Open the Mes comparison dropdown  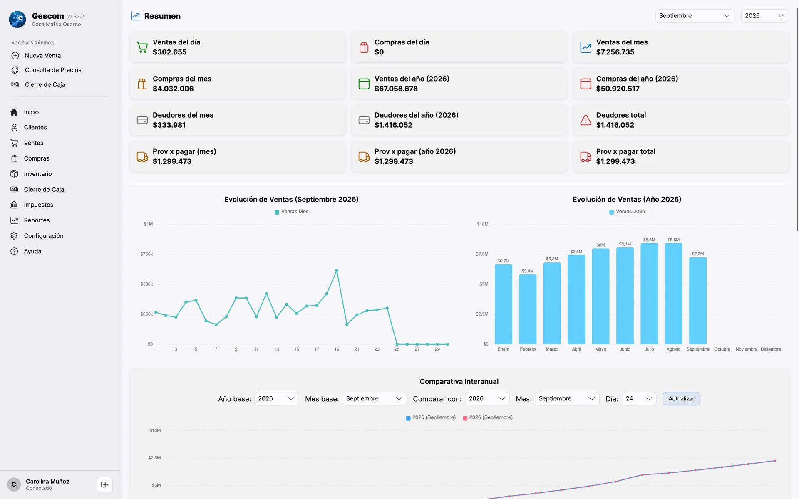click(567, 399)
